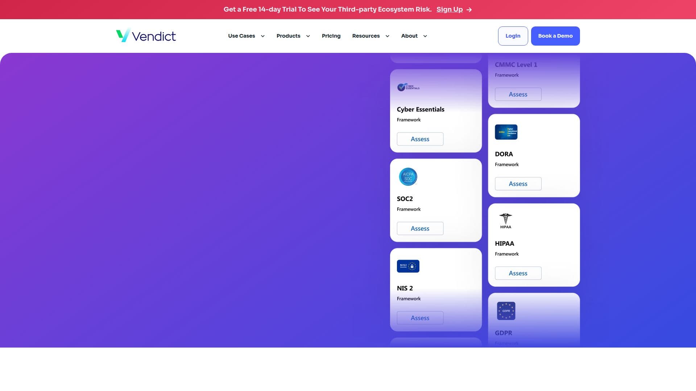Click the Cyber Essentials logo icon

[408, 87]
